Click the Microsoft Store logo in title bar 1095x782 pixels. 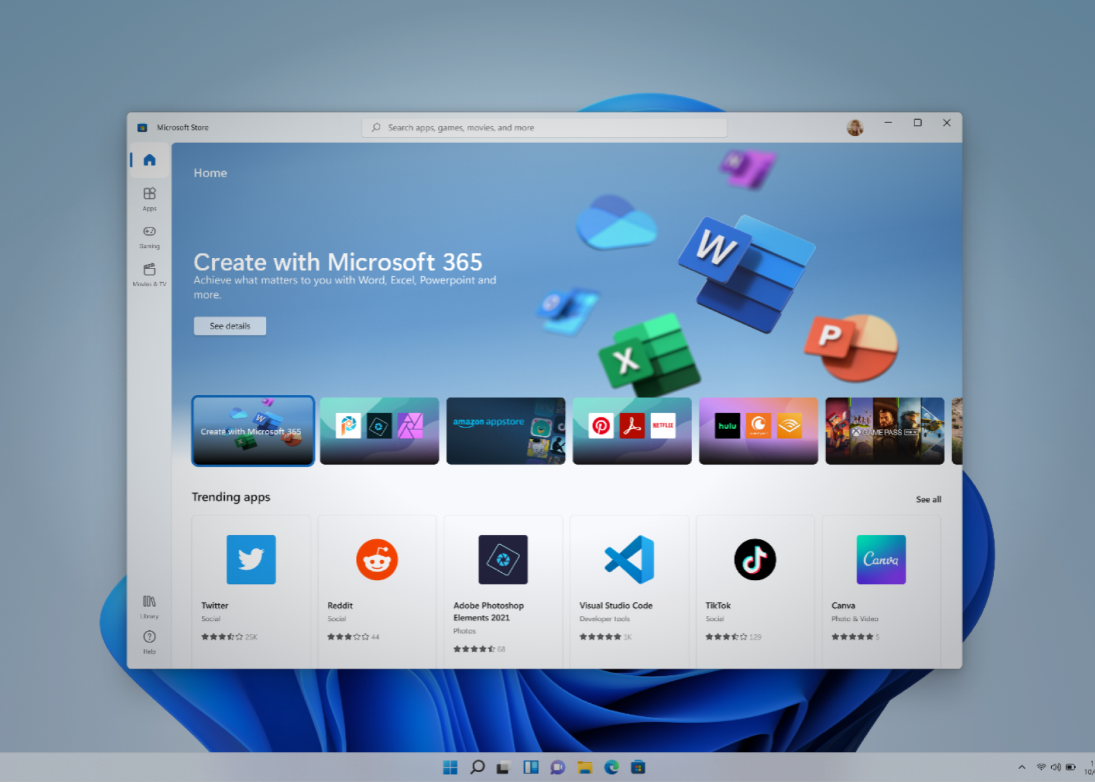[x=142, y=128]
